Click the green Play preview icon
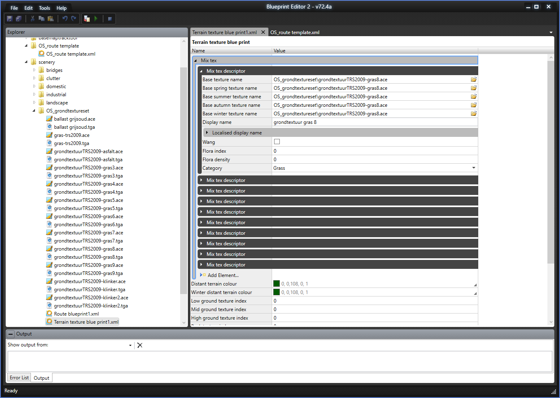The width and height of the screenshot is (560, 398). [x=96, y=19]
